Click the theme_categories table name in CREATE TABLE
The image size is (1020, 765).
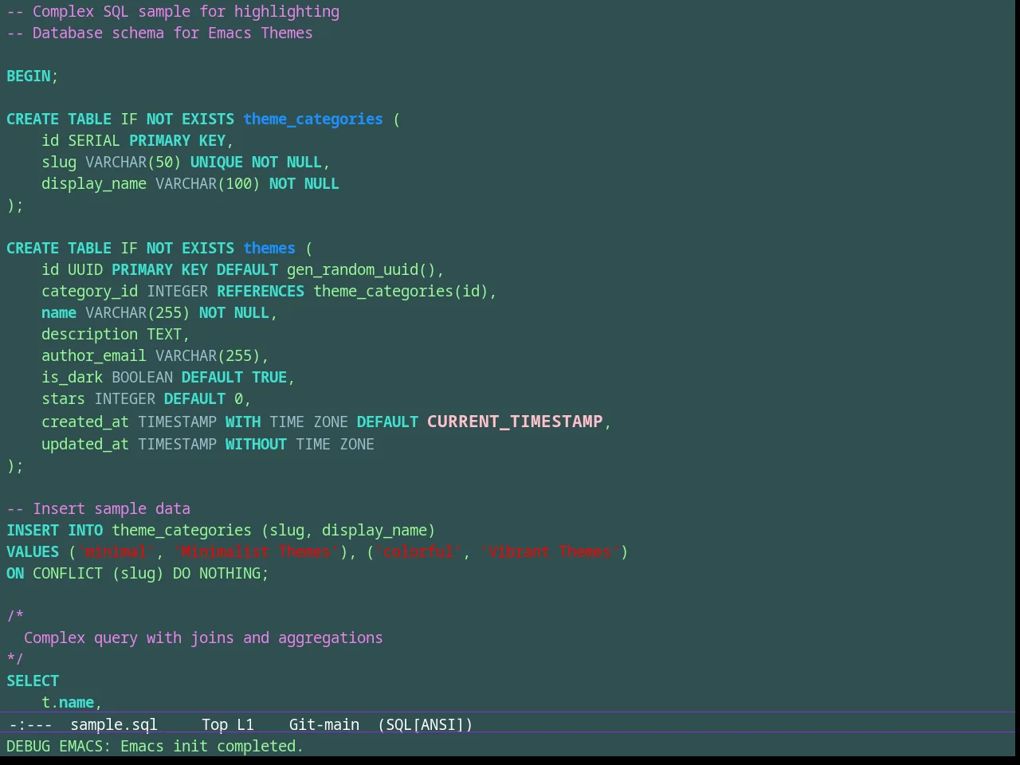click(313, 119)
